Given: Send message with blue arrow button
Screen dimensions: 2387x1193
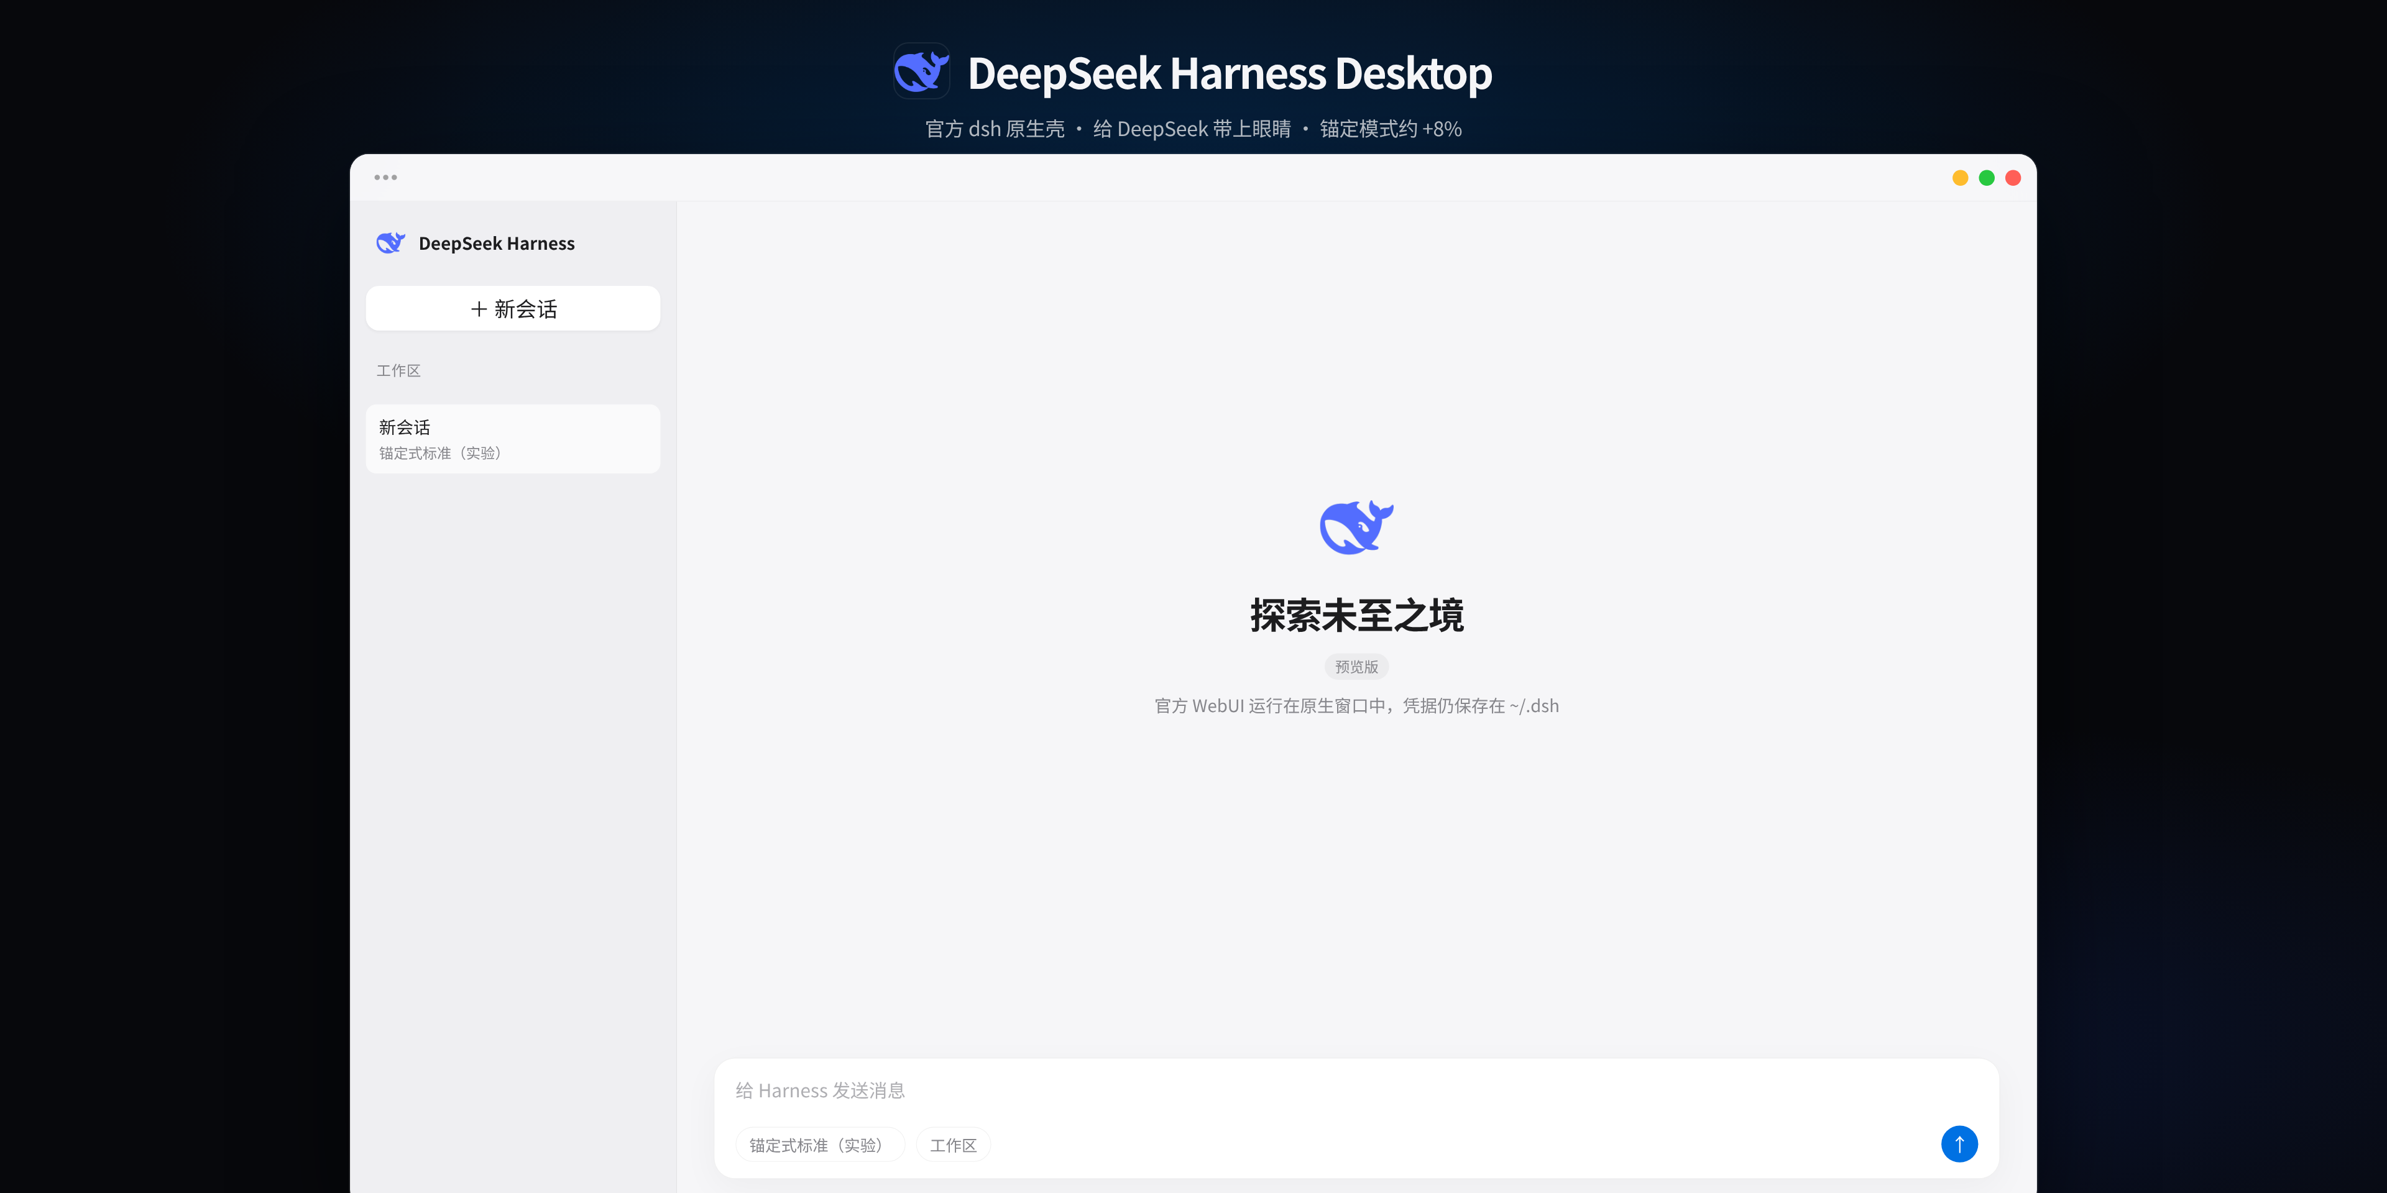Looking at the screenshot, I should click(x=1959, y=1144).
